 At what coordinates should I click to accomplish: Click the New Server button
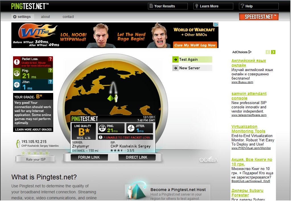tap(192, 68)
